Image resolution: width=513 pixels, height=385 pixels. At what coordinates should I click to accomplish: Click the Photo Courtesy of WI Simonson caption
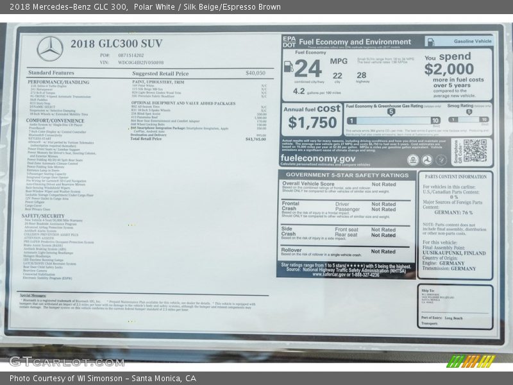point(103,379)
